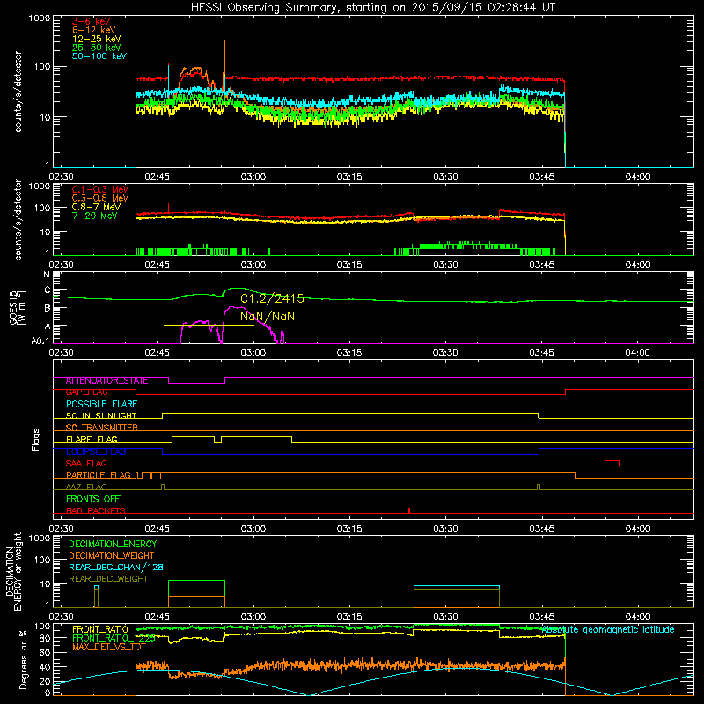Click the NaN/NaN annotation text

pos(268,316)
